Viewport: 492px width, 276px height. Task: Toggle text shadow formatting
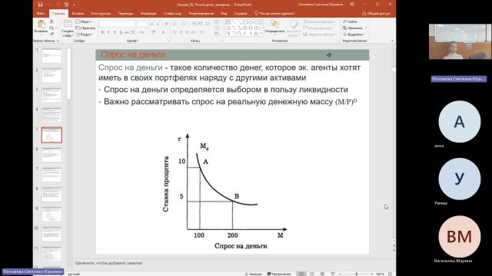[x=121, y=32]
